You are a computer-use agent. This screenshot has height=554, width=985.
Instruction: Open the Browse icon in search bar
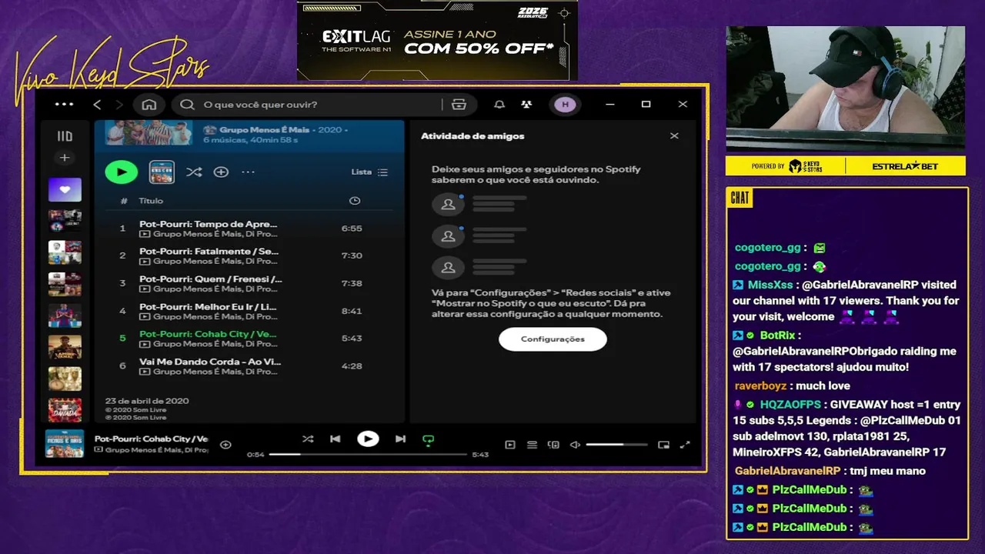click(x=459, y=105)
